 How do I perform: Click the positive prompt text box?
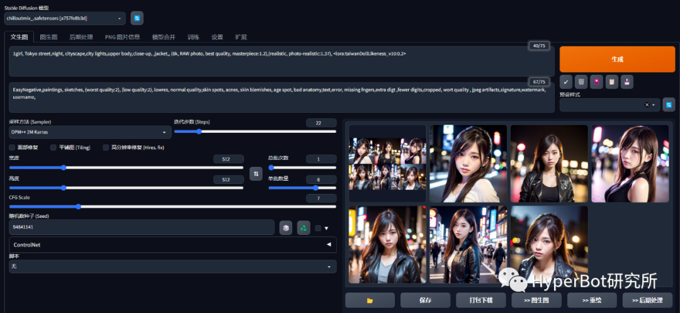coord(281,61)
